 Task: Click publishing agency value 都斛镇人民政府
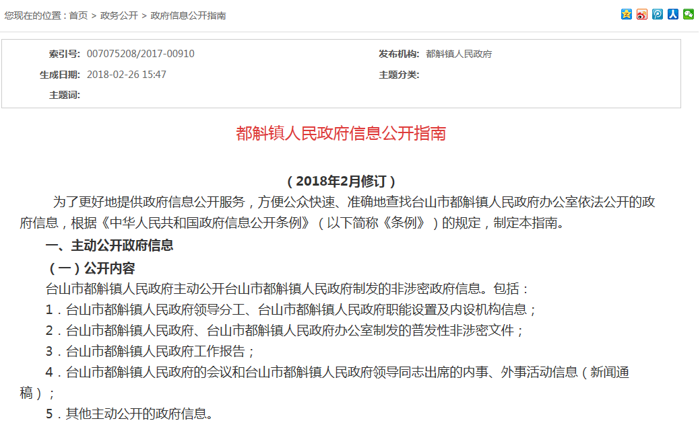pos(459,54)
